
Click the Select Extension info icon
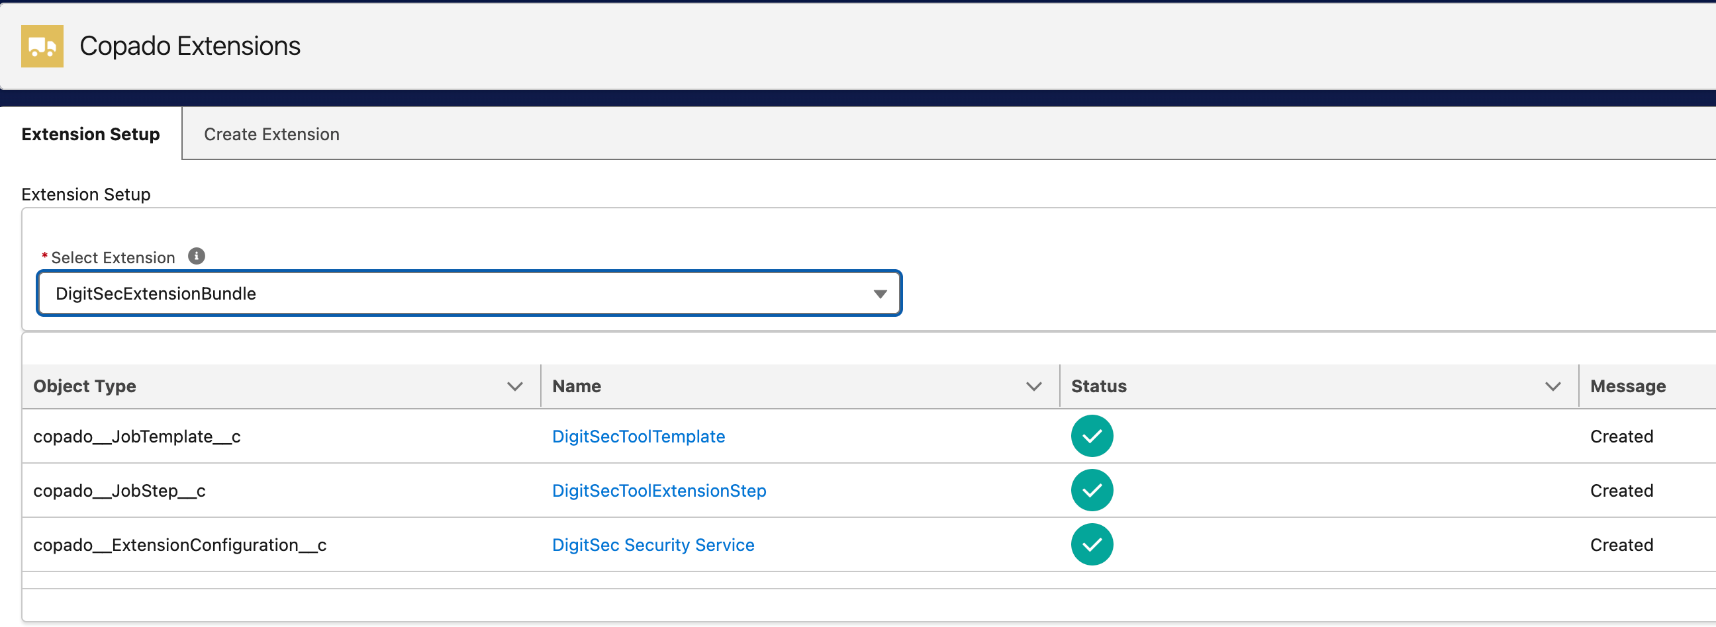197,256
